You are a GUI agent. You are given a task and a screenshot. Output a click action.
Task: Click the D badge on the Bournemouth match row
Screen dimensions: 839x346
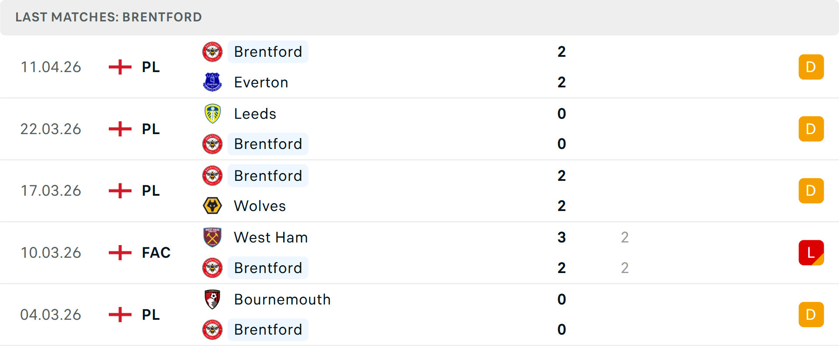(811, 314)
